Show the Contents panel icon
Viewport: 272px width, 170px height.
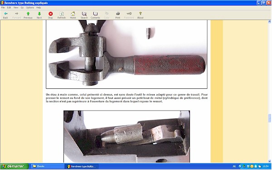pyautogui.click(x=95, y=15)
